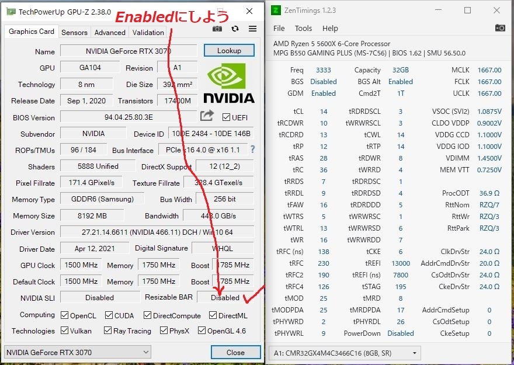Click Bus Interface question mark icon
514x365 pixels.
point(252,150)
